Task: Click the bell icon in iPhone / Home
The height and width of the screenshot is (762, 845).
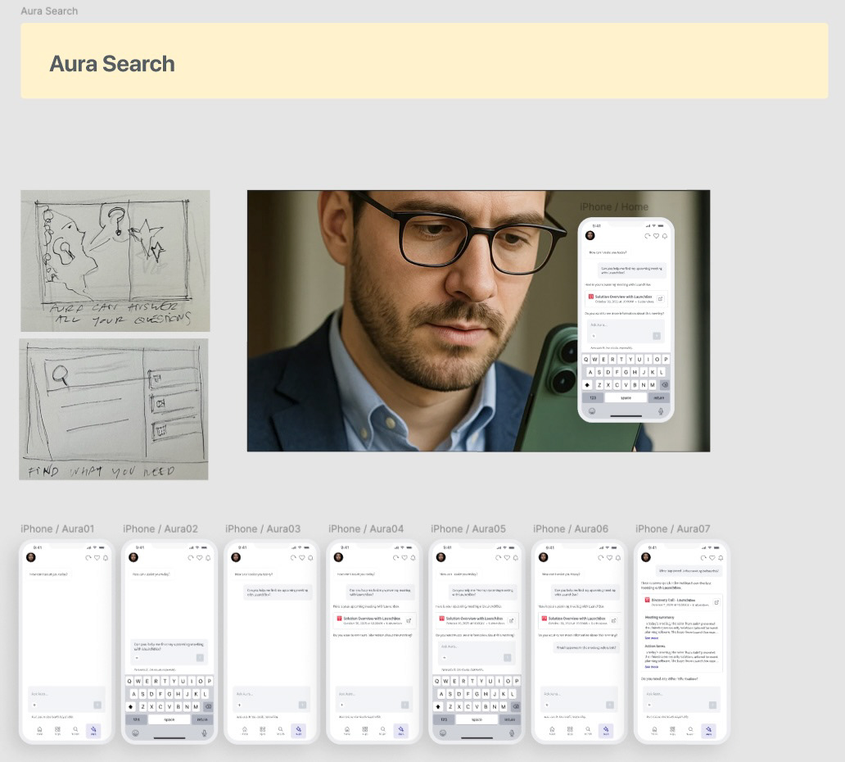Action: click(x=665, y=236)
